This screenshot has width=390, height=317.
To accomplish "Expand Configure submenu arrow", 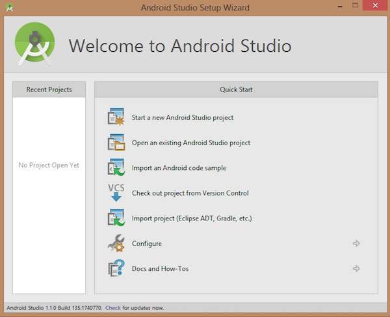I will coord(356,243).
